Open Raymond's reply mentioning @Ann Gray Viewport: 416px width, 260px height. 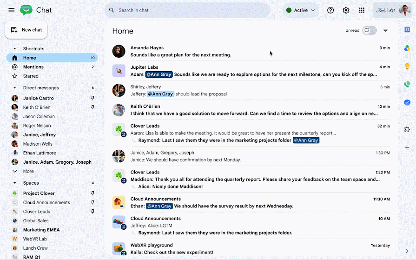(229, 140)
